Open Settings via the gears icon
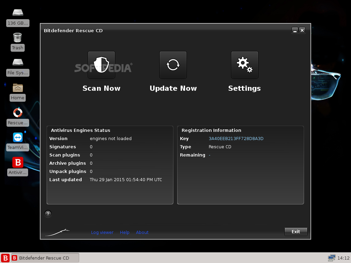Viewport: 351px width, 263px height. 245,65
